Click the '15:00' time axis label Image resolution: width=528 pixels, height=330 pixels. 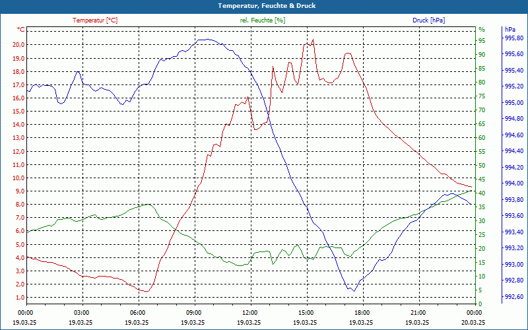click(307, 312)
